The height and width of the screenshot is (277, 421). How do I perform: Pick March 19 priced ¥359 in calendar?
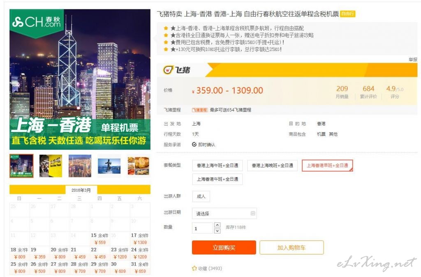pyautogui.click(x=40, y=254)
